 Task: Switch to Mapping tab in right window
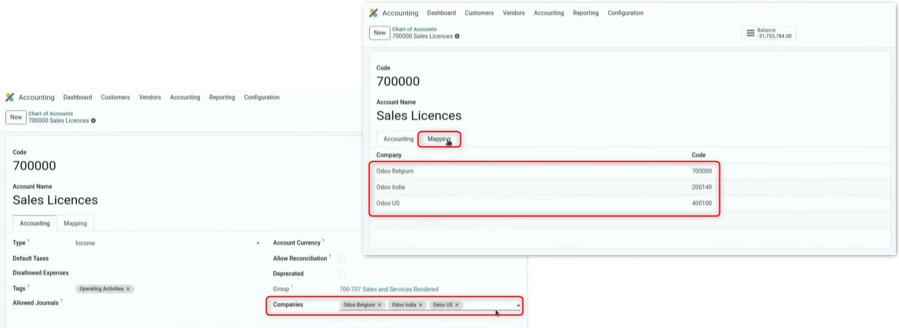[439, 139]
